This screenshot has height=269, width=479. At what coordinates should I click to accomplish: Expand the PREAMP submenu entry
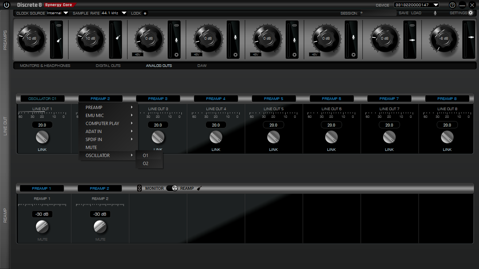[108, 107]
